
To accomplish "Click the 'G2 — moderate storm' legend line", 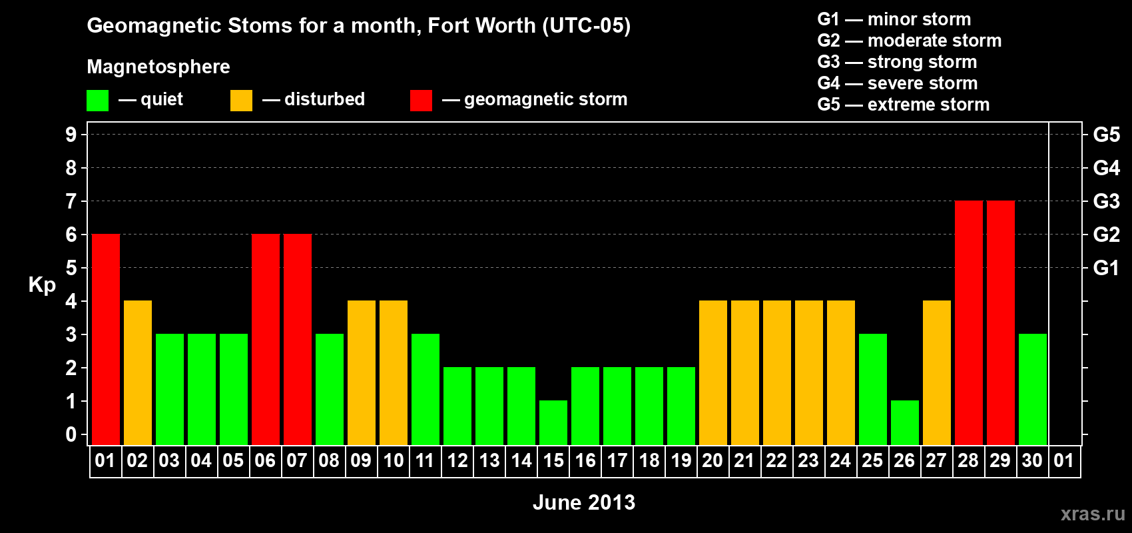I will tap(910, 41).
